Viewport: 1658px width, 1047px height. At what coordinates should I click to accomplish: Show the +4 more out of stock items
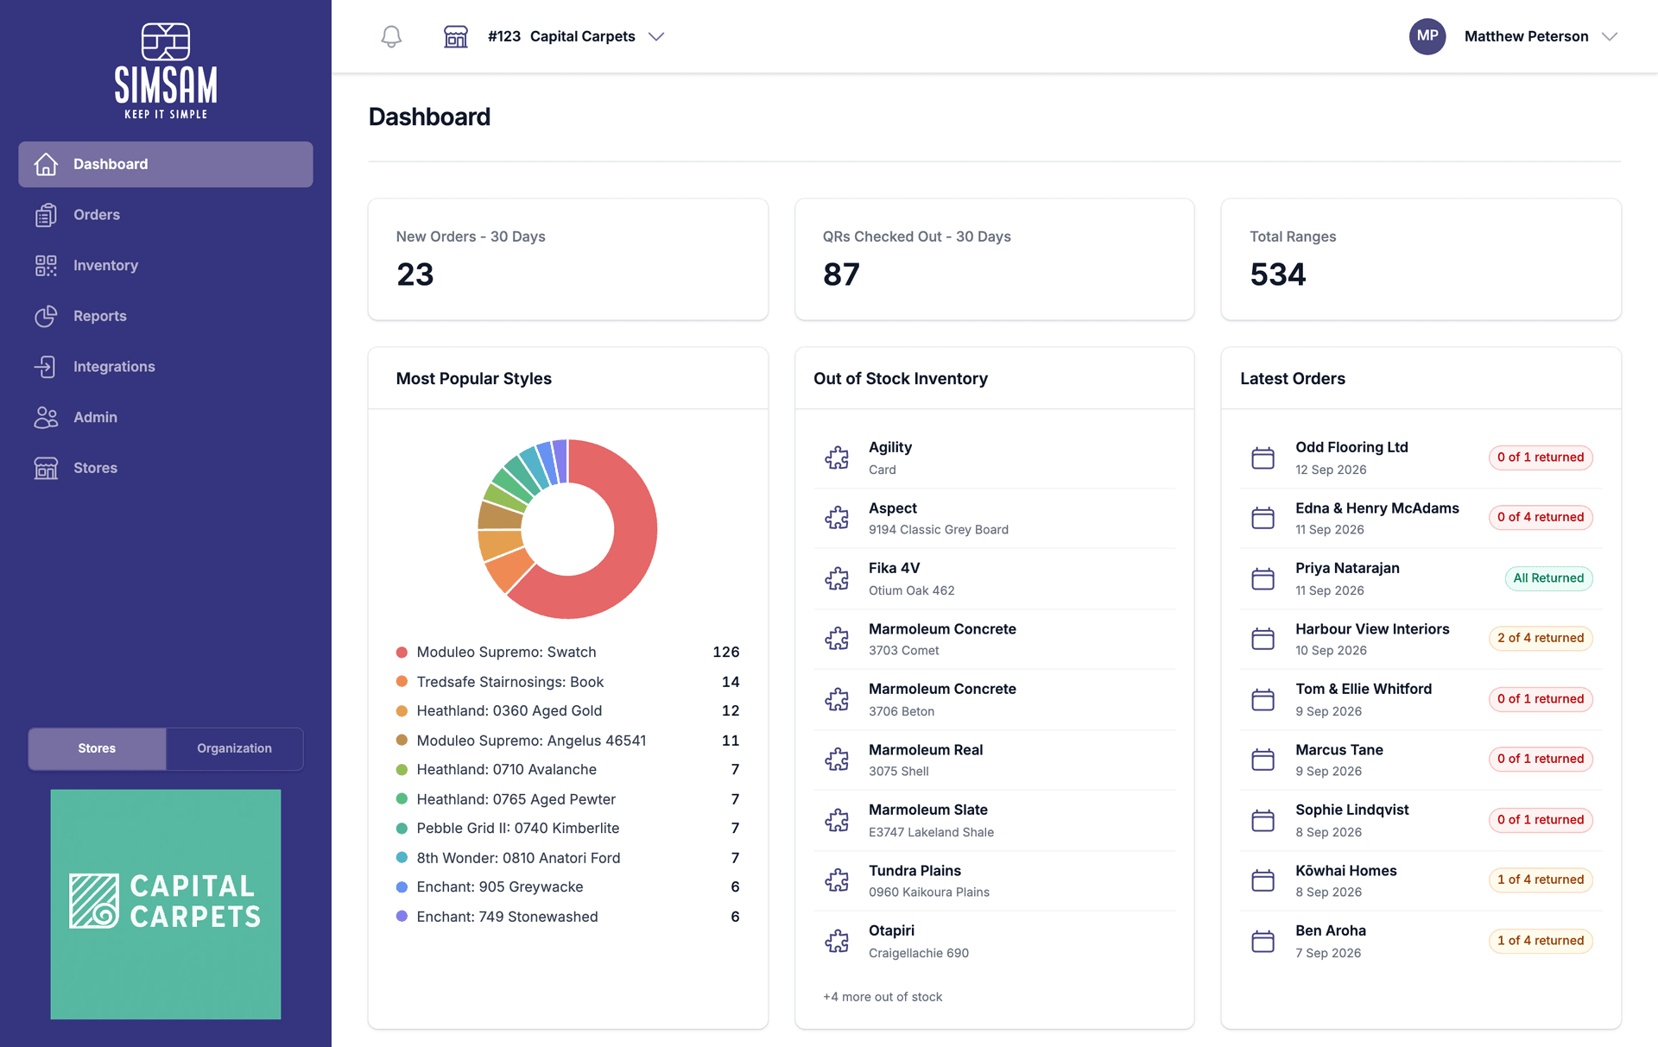coord(883,997)
